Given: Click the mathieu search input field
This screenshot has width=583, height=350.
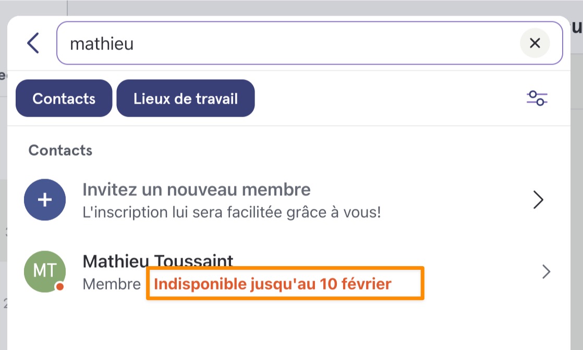Looking at the screenshot, I should coord(309,43).
